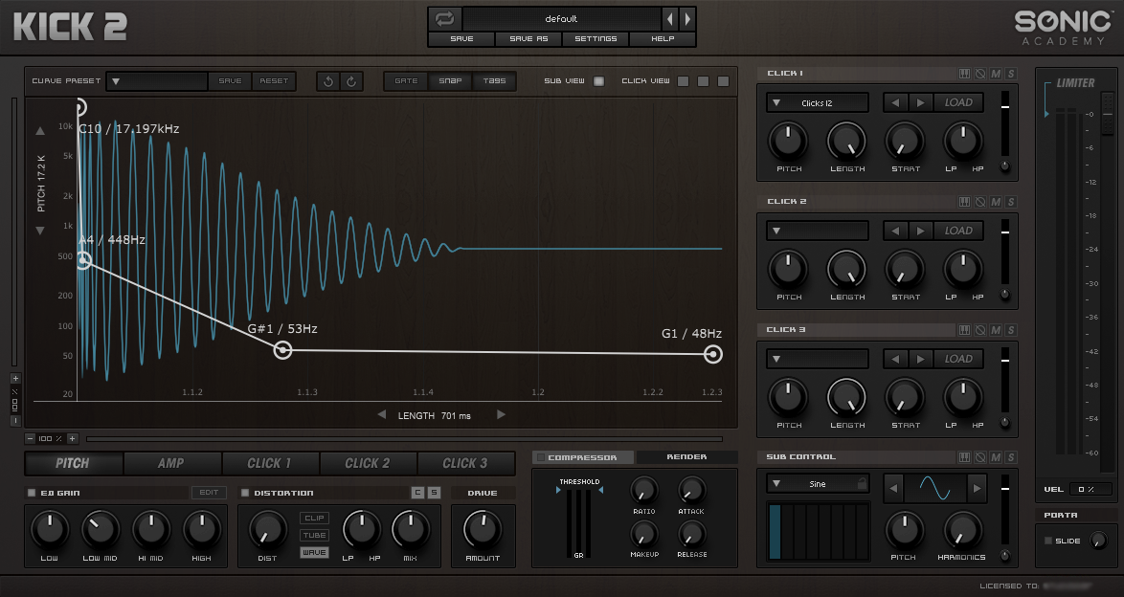Open the default preset name selector
Screen dimensions: 1124x597
click(x=561, y=18)
